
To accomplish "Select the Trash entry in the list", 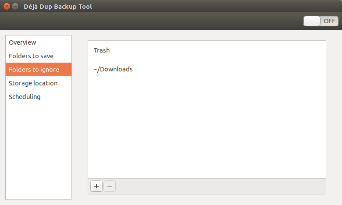I will [102, 50].
